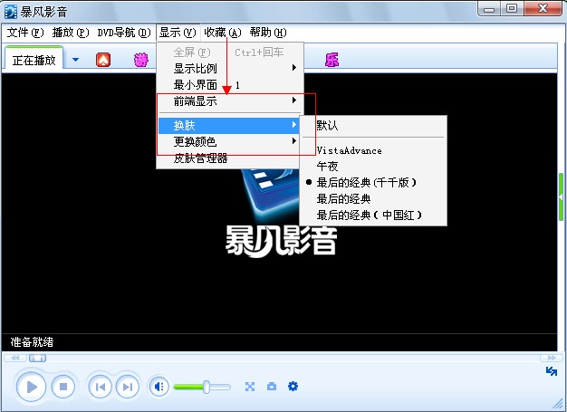Start playback with the Play button
567x412 pixels.
(x=31, y=387)
